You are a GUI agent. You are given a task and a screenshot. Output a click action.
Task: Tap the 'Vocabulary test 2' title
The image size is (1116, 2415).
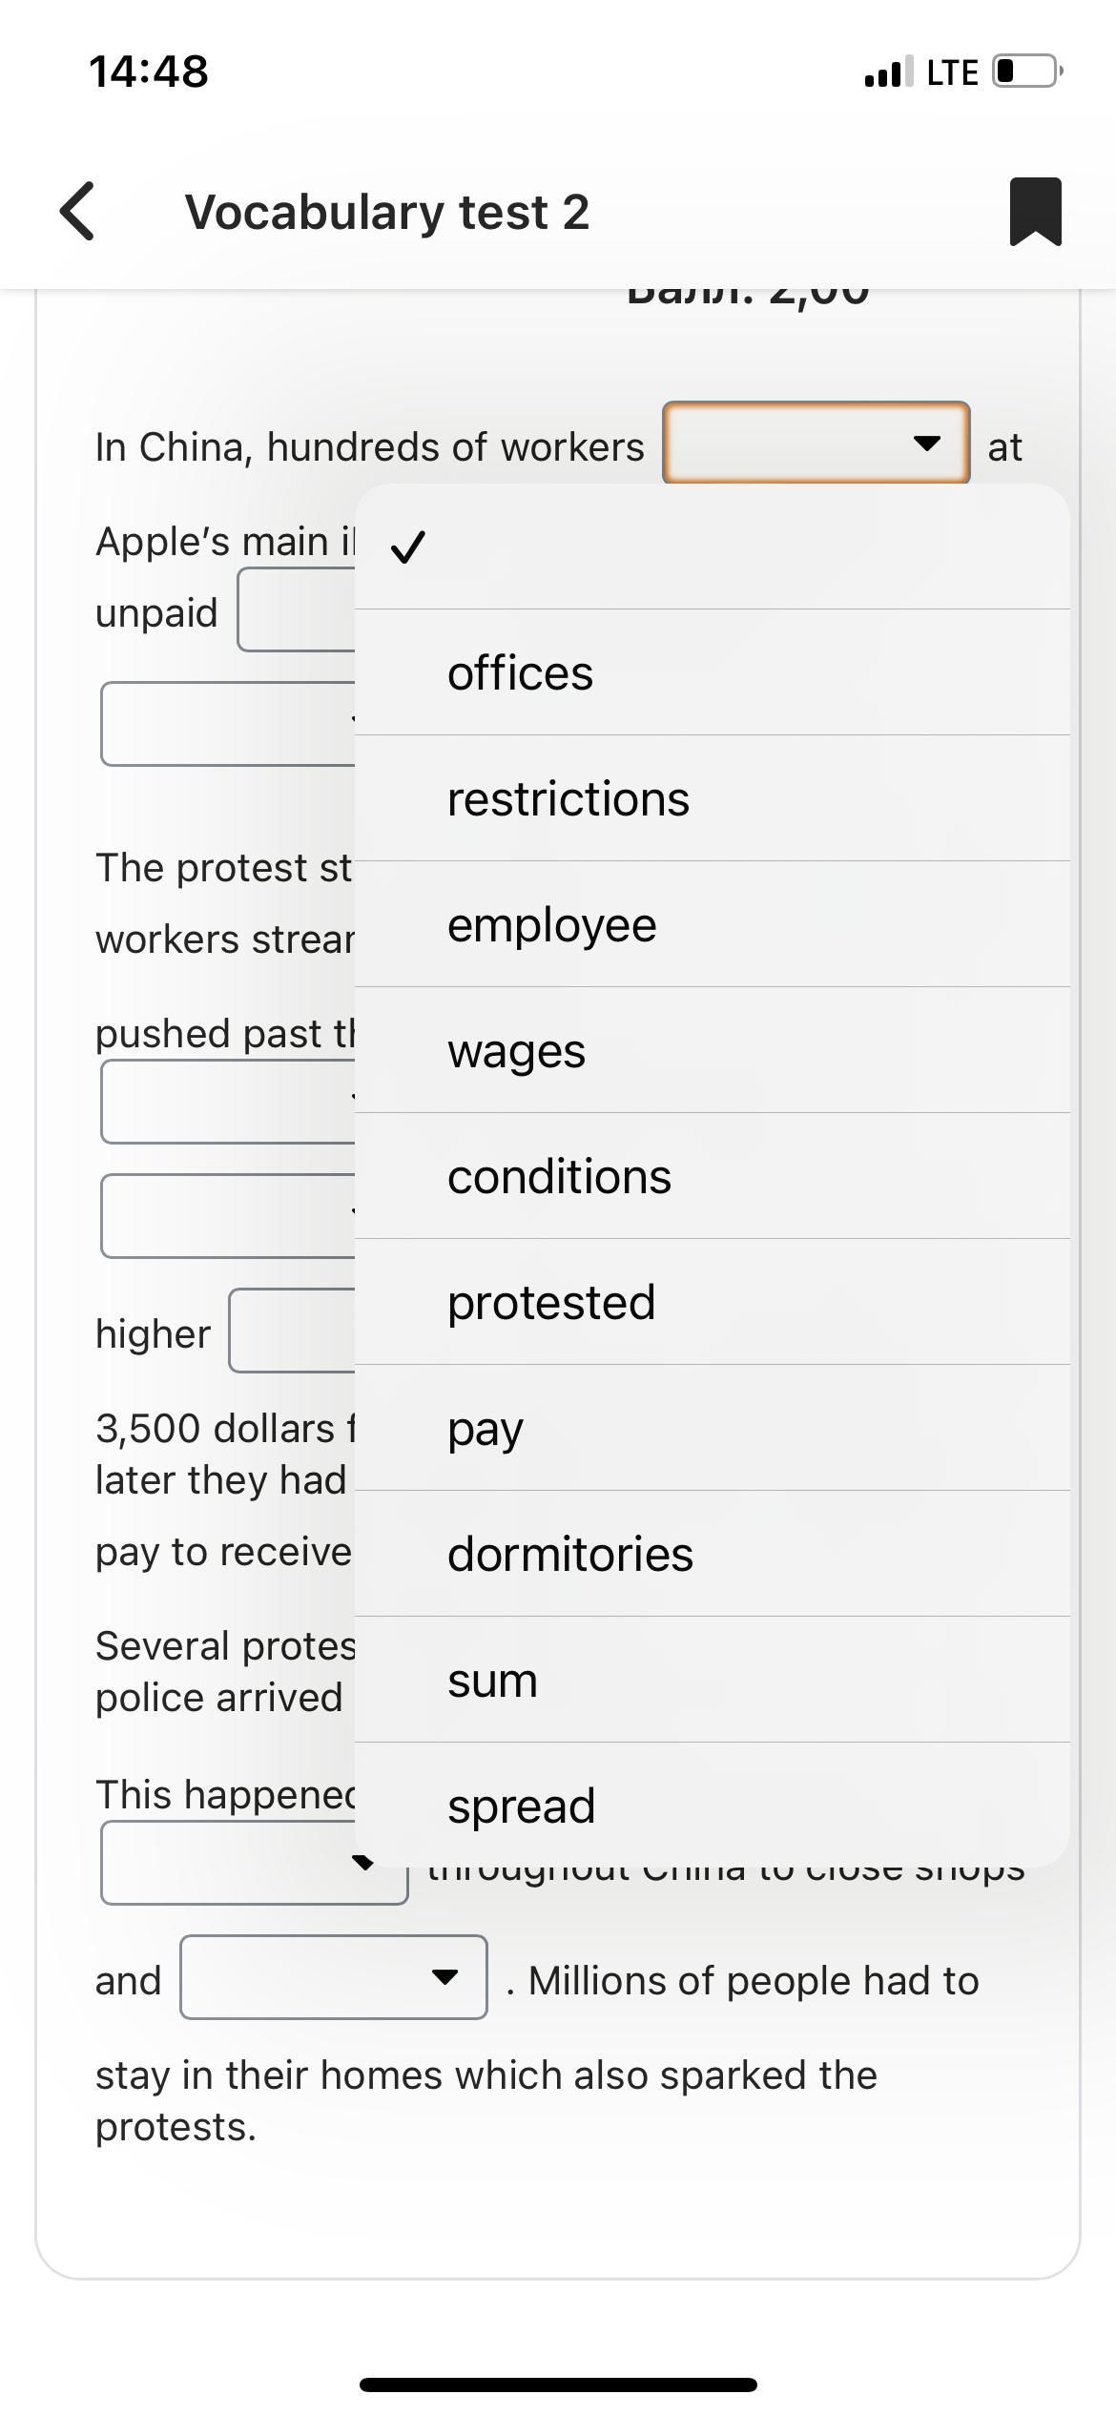click(387, 212)
